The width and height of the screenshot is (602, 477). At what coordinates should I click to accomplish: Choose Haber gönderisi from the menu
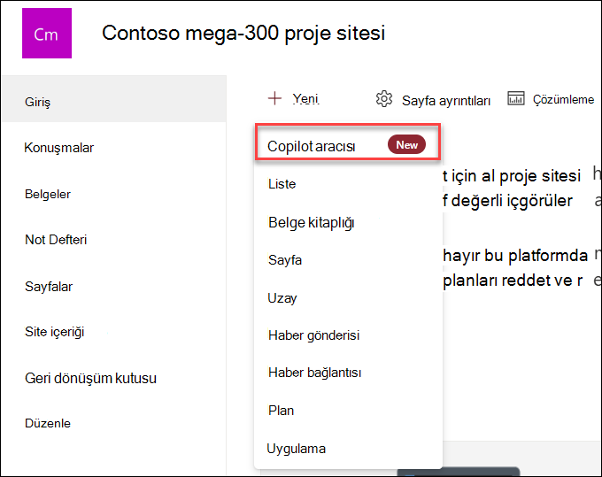(x=313, y=335)
